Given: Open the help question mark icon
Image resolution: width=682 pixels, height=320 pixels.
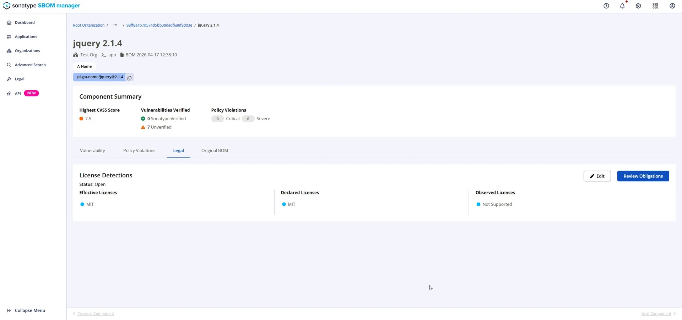Looking at the screenshot, I should tap(606, 6).
